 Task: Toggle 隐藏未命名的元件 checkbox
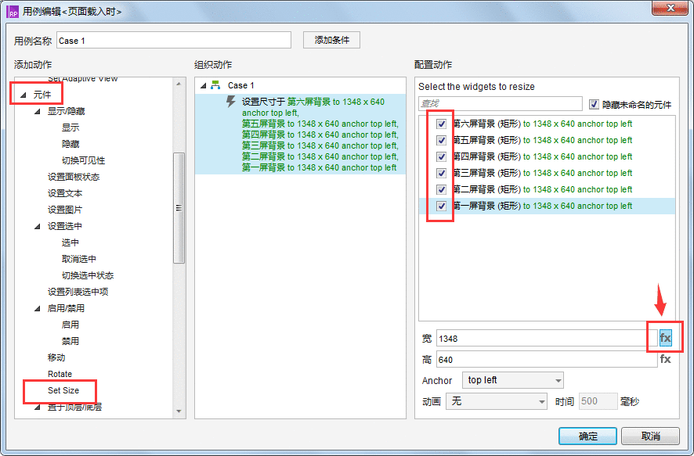click(x=594, y=104)
